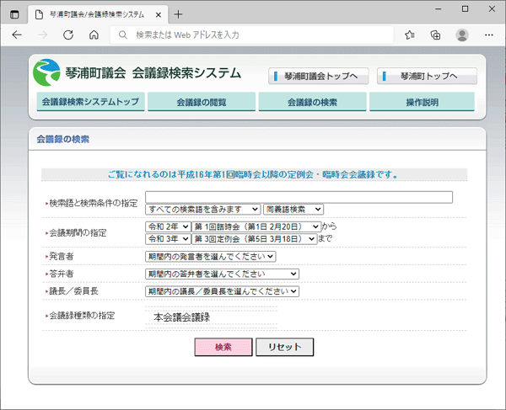Viewport: 506px width, 410px height.
Task: Open すべての検索語を含みます dropdown
Action: point(202,210)
